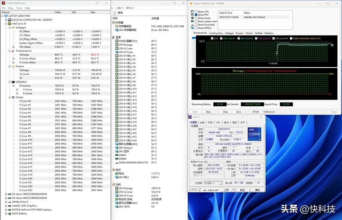Uncheck the Stress FPU checkbox

pyautogui.click(x=196, y=15)
